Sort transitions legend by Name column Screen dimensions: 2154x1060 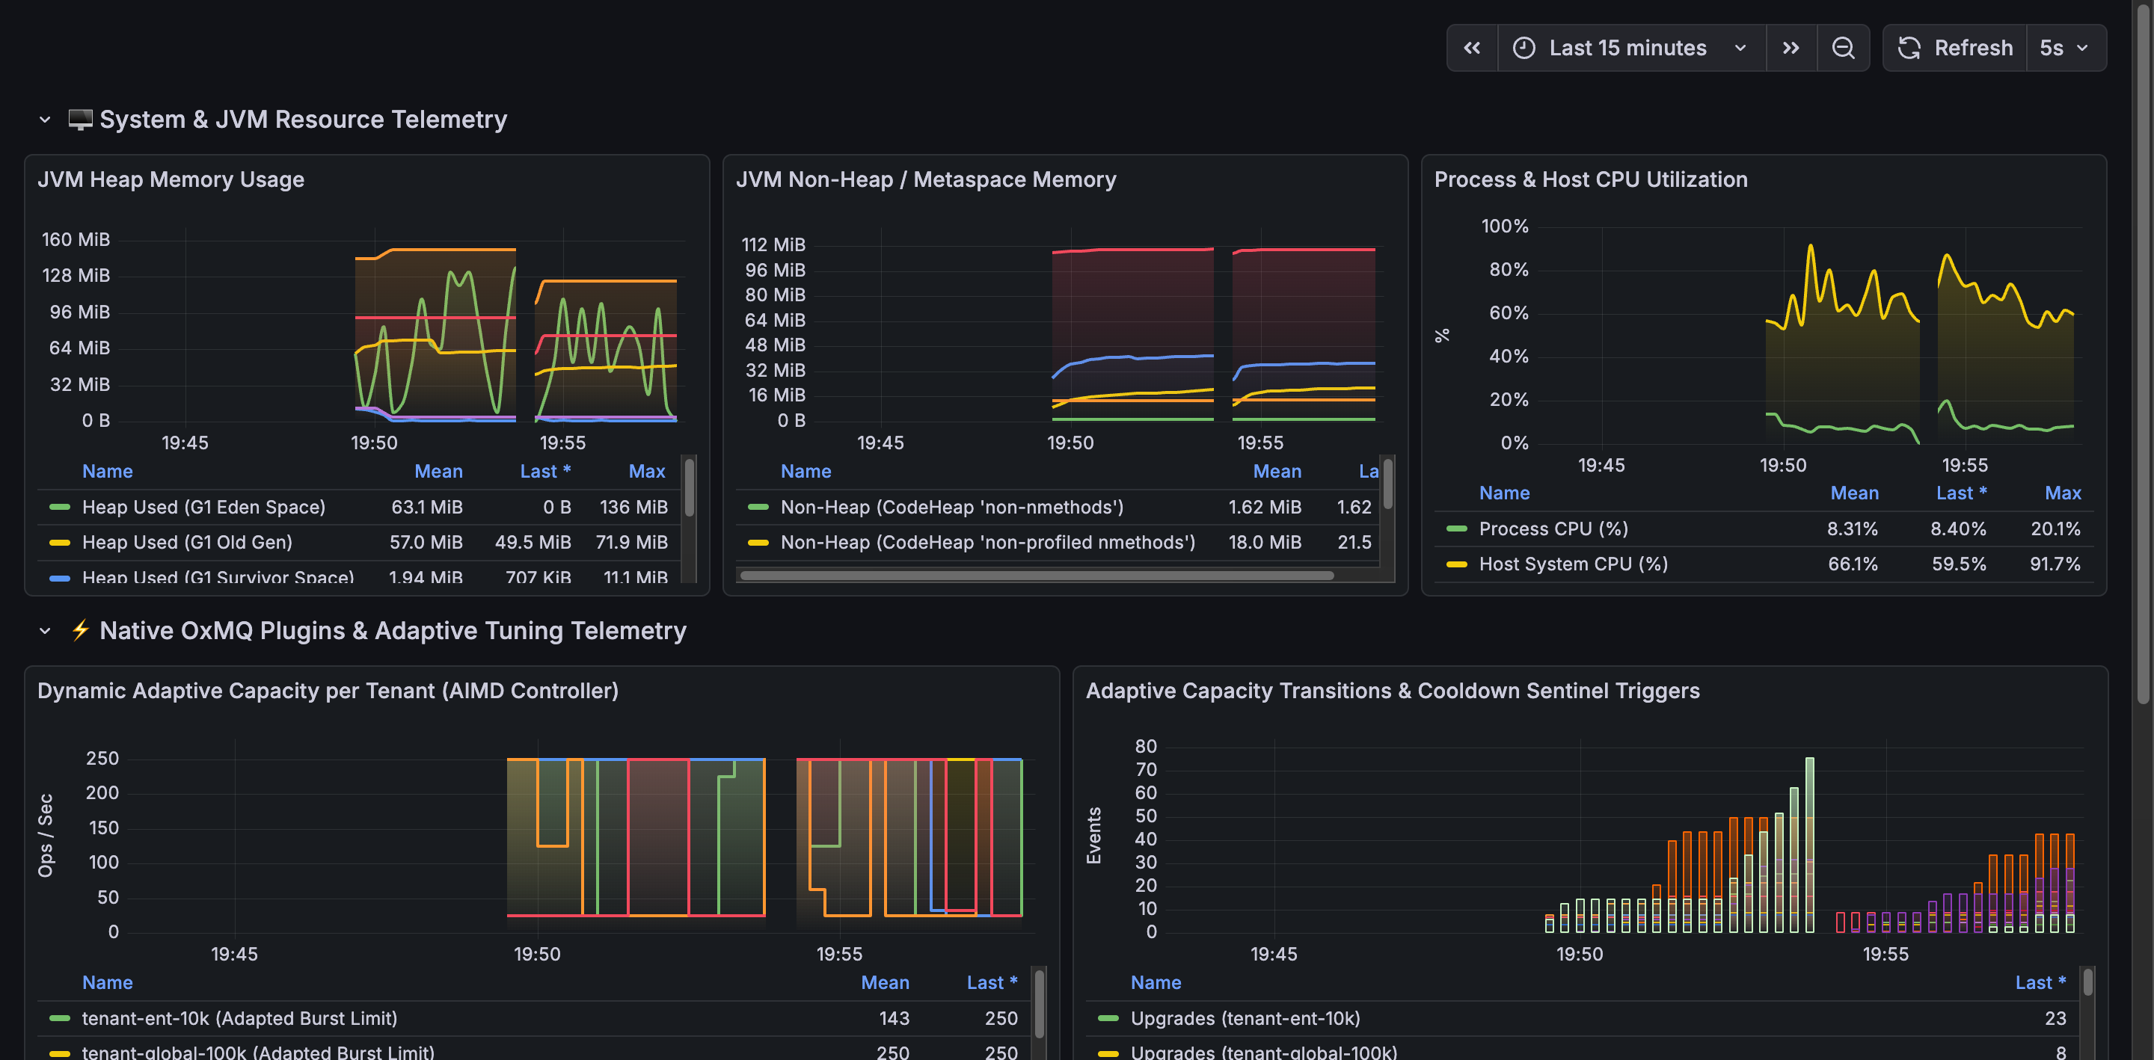pos(1156,982)
